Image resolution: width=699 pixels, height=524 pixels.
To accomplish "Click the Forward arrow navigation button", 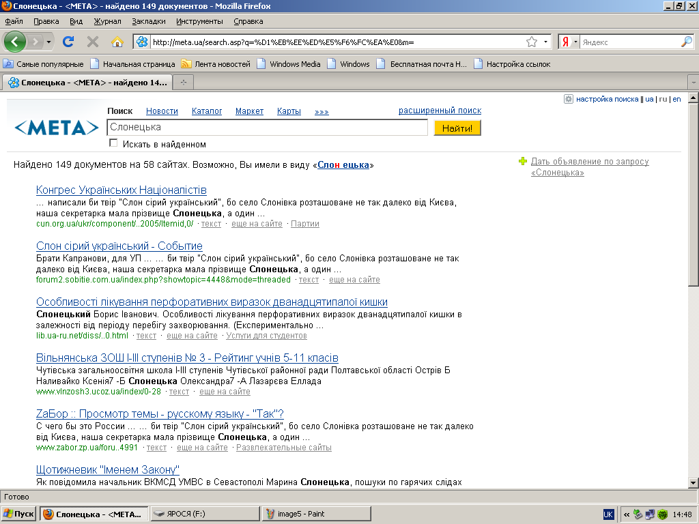I will pos(35,42).
